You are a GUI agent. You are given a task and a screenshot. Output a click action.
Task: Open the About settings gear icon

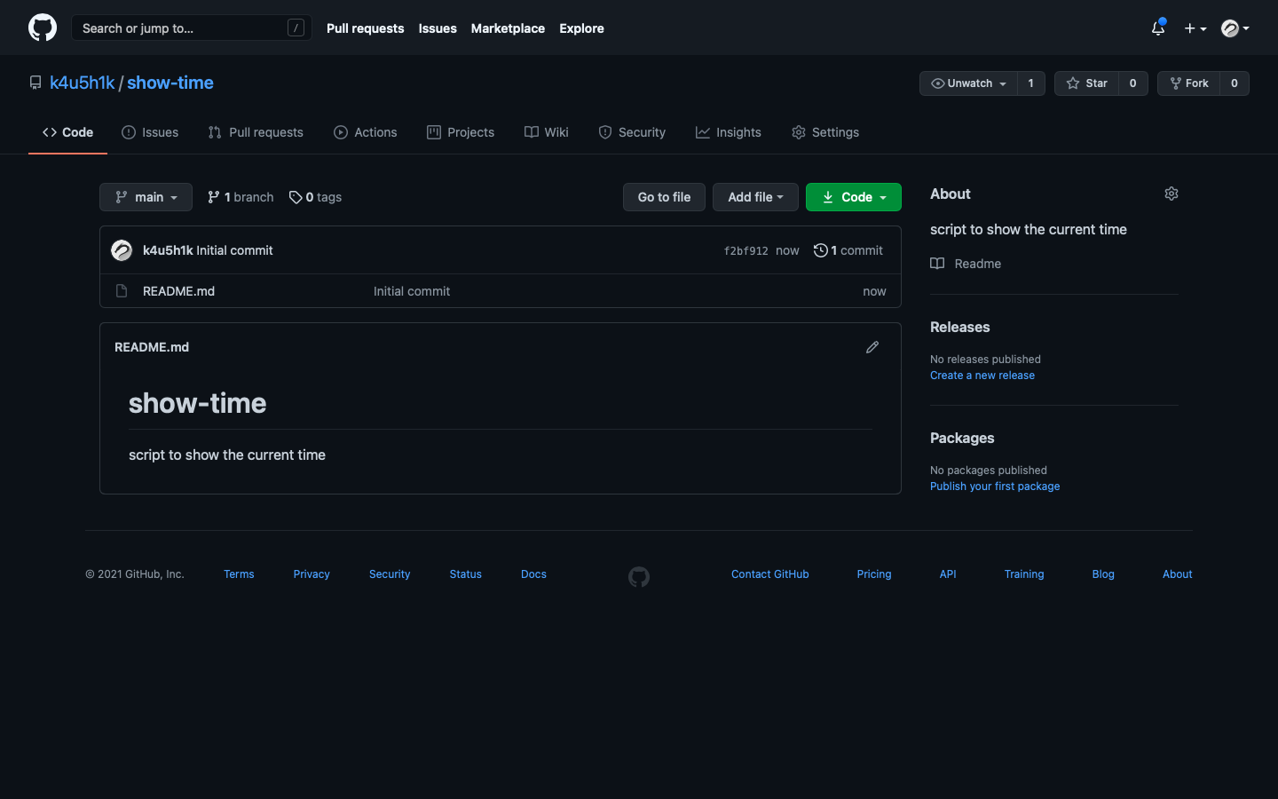pyautogui.click(x=1171, y=194)
